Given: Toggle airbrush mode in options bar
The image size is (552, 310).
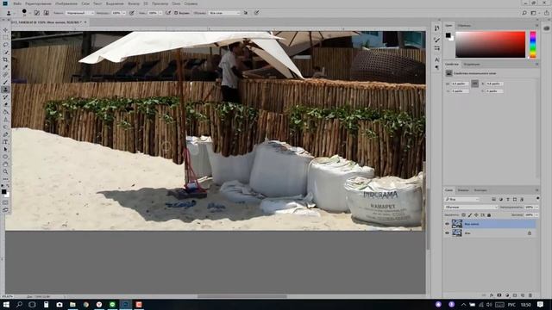Looking at the screenshot, I should click(x=168, y=13).
